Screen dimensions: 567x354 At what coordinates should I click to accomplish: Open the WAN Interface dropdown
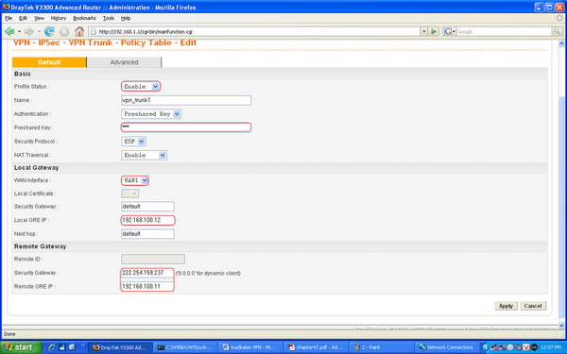tap(135, 180)
